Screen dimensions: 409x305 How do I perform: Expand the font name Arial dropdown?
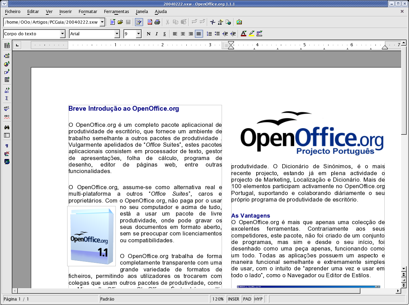[117, 34]
